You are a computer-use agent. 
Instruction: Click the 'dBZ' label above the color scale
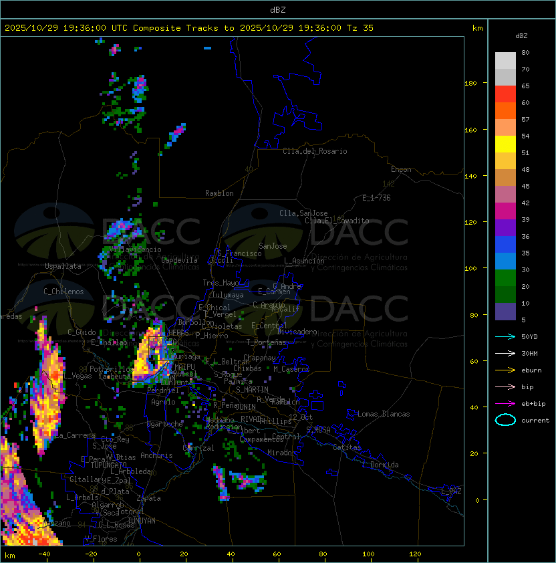point(521,36)
